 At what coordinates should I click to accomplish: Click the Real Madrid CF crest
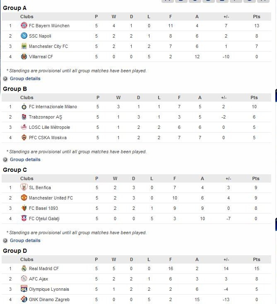pos(24,268)
